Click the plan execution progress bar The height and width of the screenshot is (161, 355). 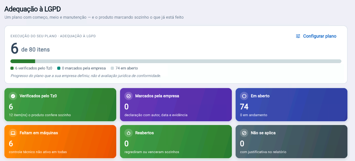tap(176, 61)
